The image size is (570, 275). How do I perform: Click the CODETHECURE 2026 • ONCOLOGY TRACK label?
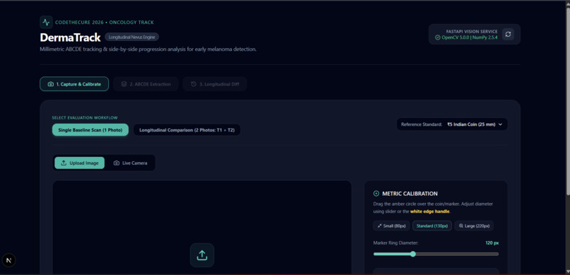105,22
